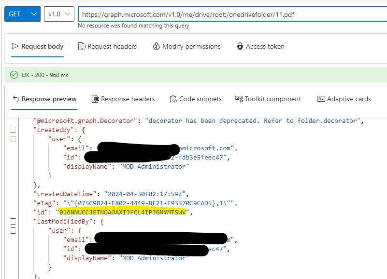Click the Access token key icon
The image size is (387, 279).
click(240, 46)
